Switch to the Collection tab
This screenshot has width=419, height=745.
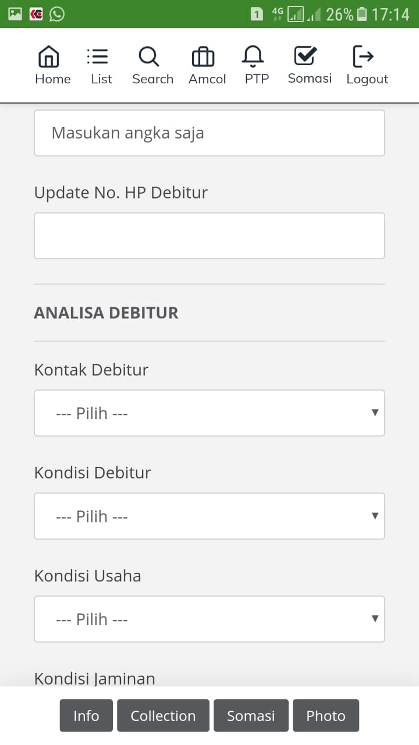[163, 716]
